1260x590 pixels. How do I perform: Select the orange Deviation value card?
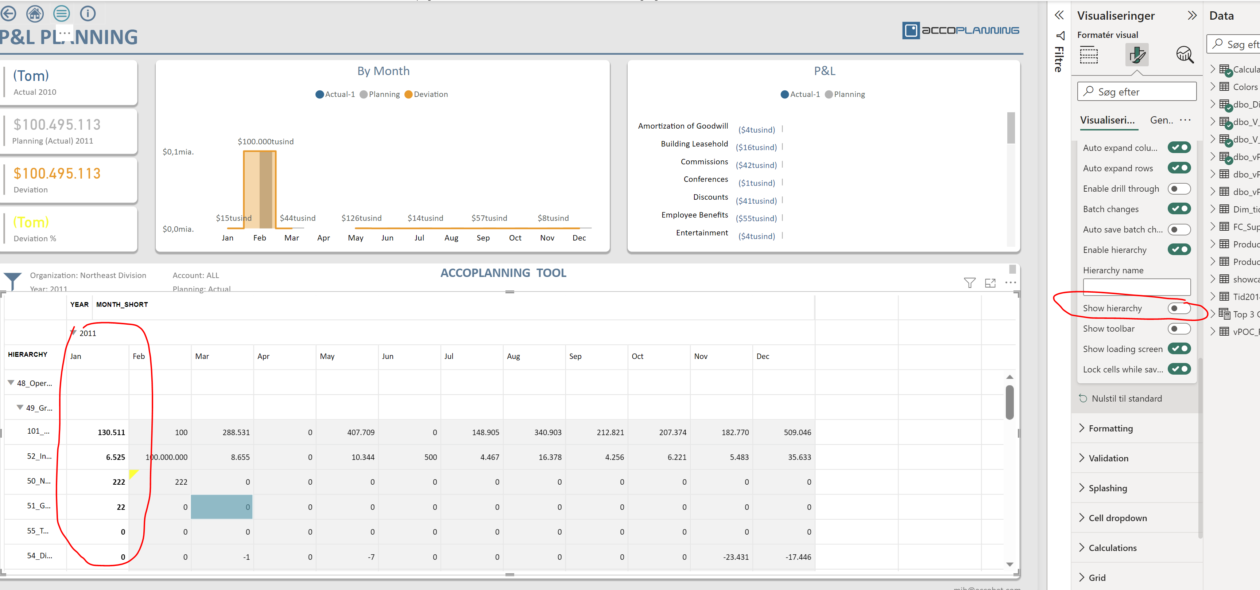[69, 180]
